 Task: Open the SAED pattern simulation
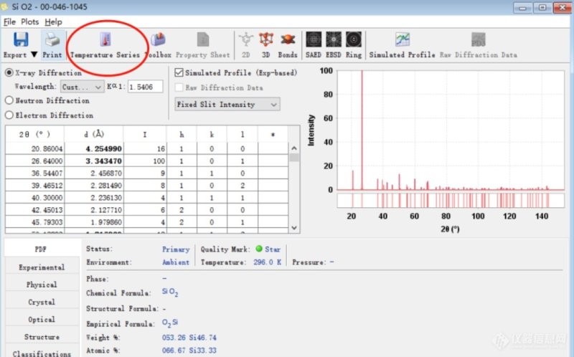coord(313,40)
